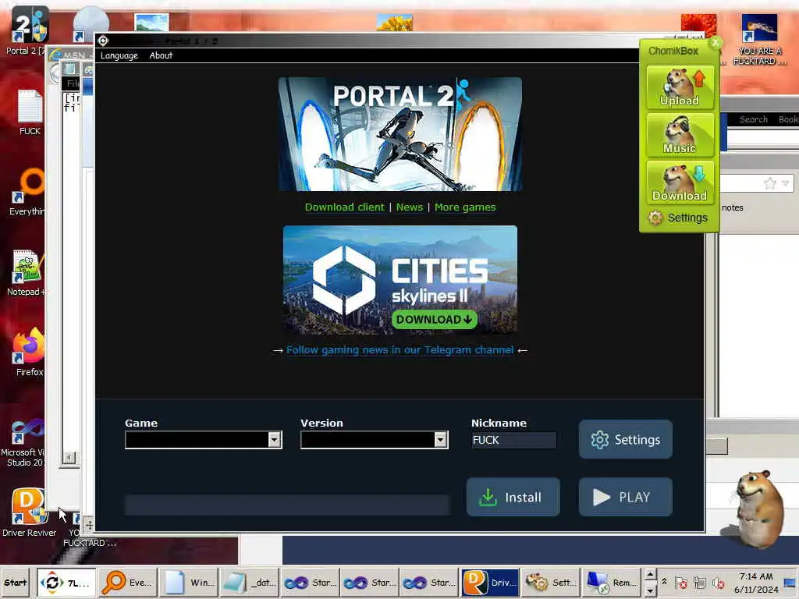Viewport: 799px width, 599px height.
Task: Open the Language menu
Action: tap(119, 55)
